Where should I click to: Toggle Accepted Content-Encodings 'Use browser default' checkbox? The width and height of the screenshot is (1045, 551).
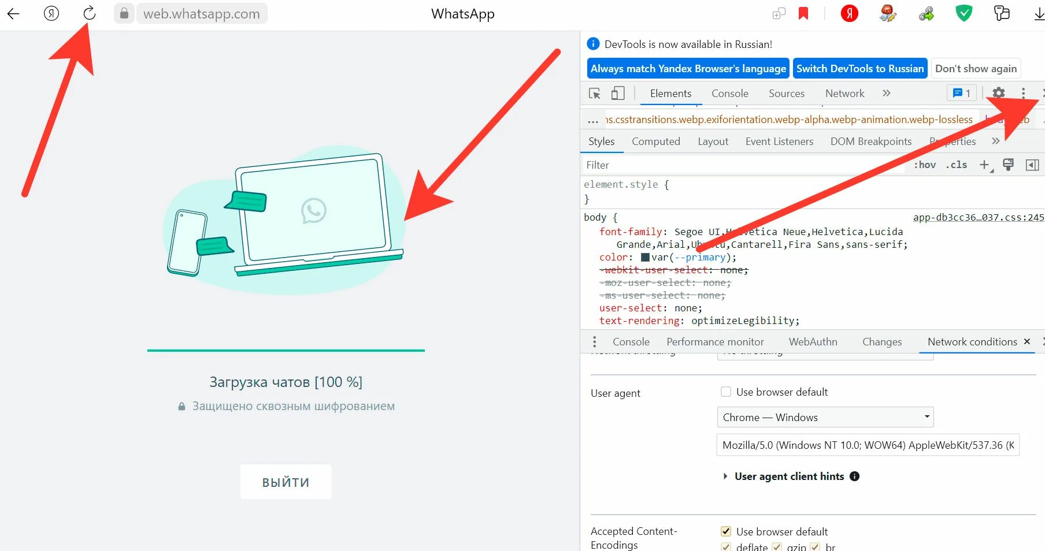click(726, 531)
